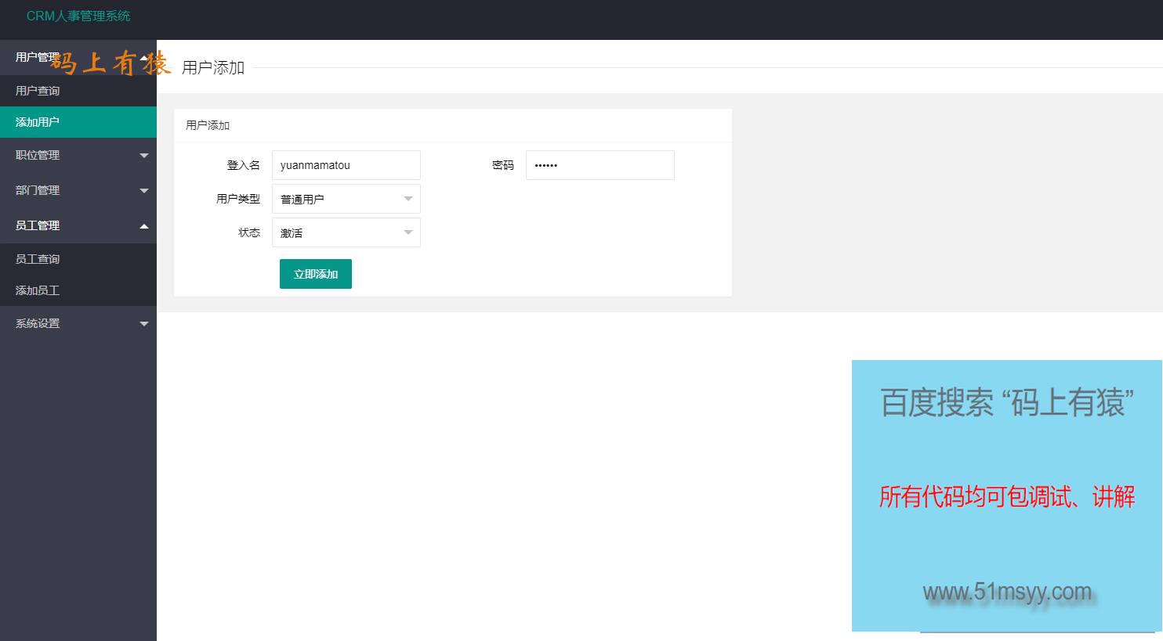Open the 用户类型 dropdown arrow
The image size is (1163, 641).
pyautogui.click(x=408, y=200)
